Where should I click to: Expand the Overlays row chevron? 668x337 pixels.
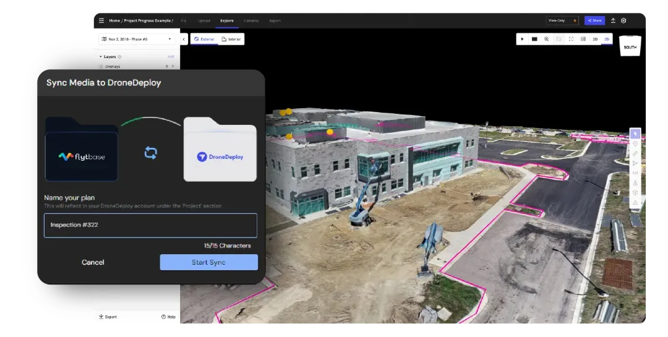pos(173,66)
